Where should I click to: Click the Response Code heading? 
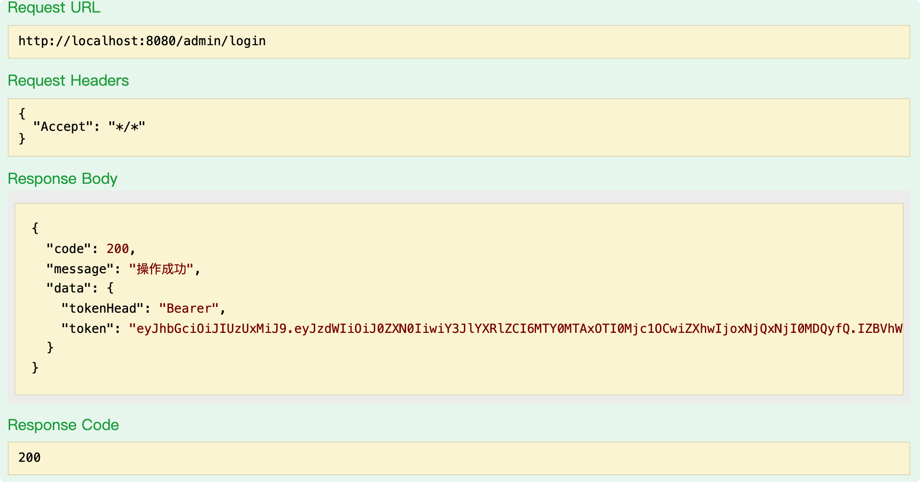tap(63, 425)
